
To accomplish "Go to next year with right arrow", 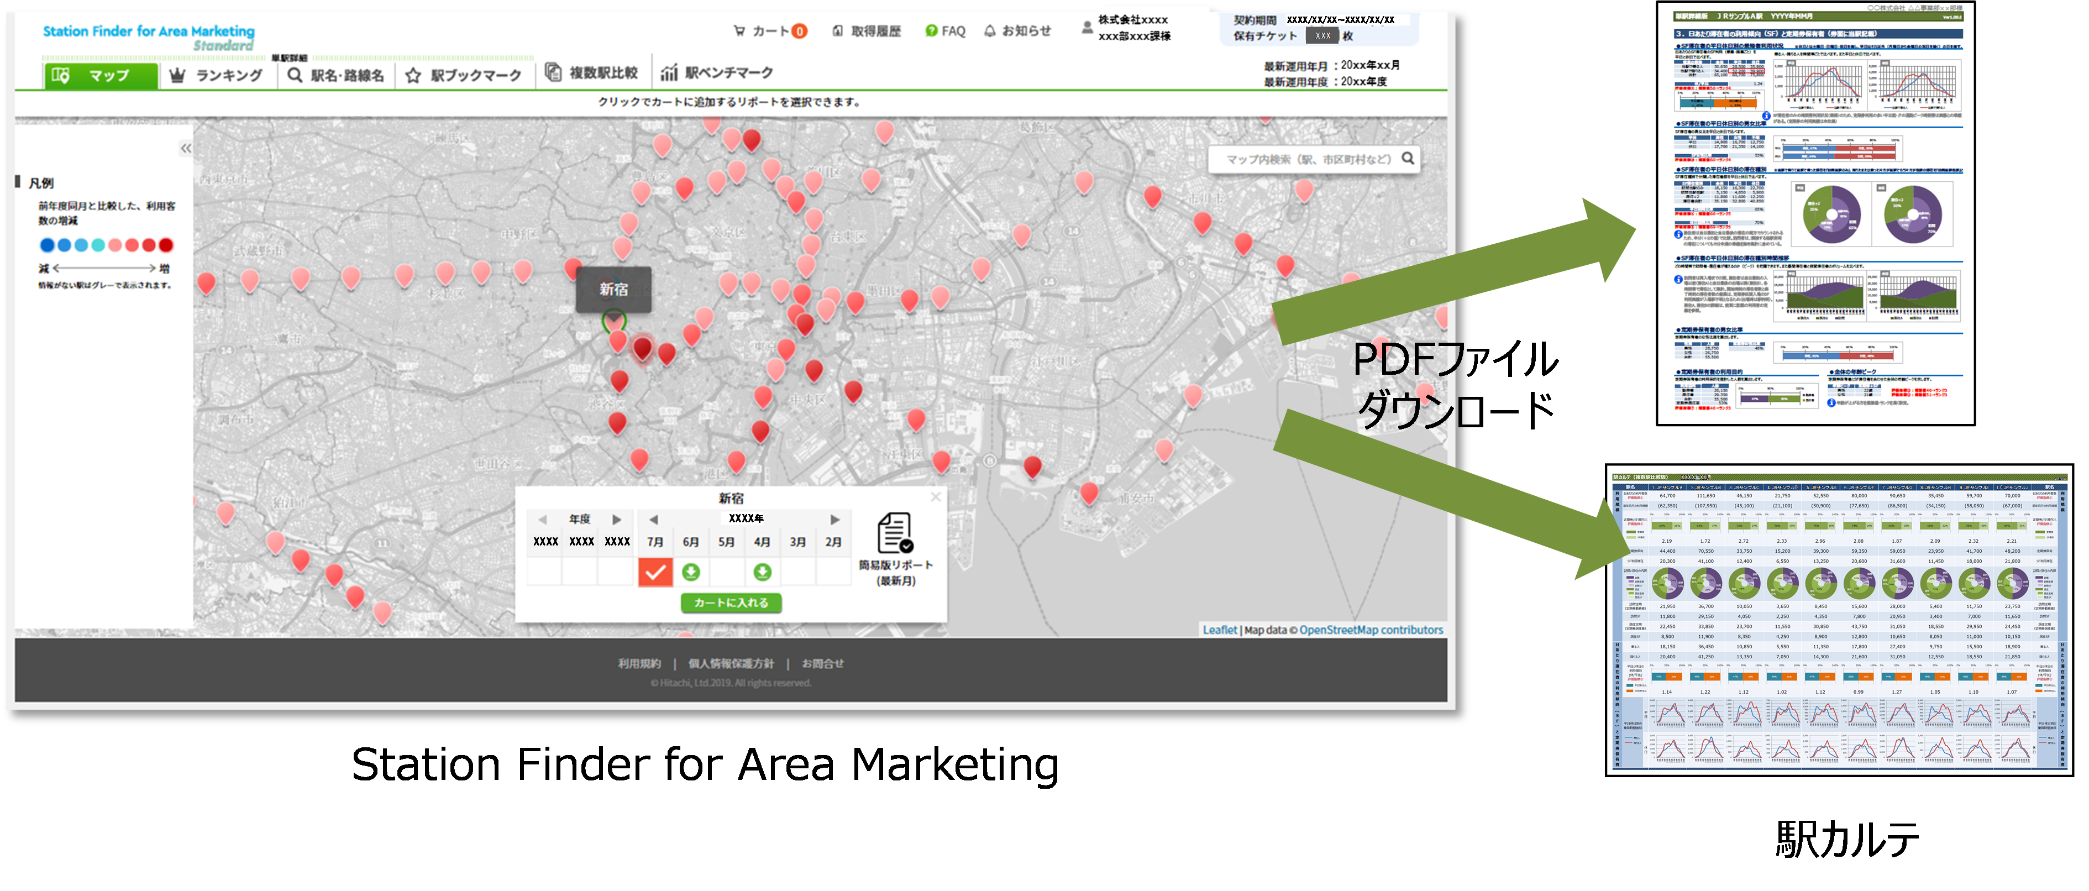I will (x=835, y=519).
